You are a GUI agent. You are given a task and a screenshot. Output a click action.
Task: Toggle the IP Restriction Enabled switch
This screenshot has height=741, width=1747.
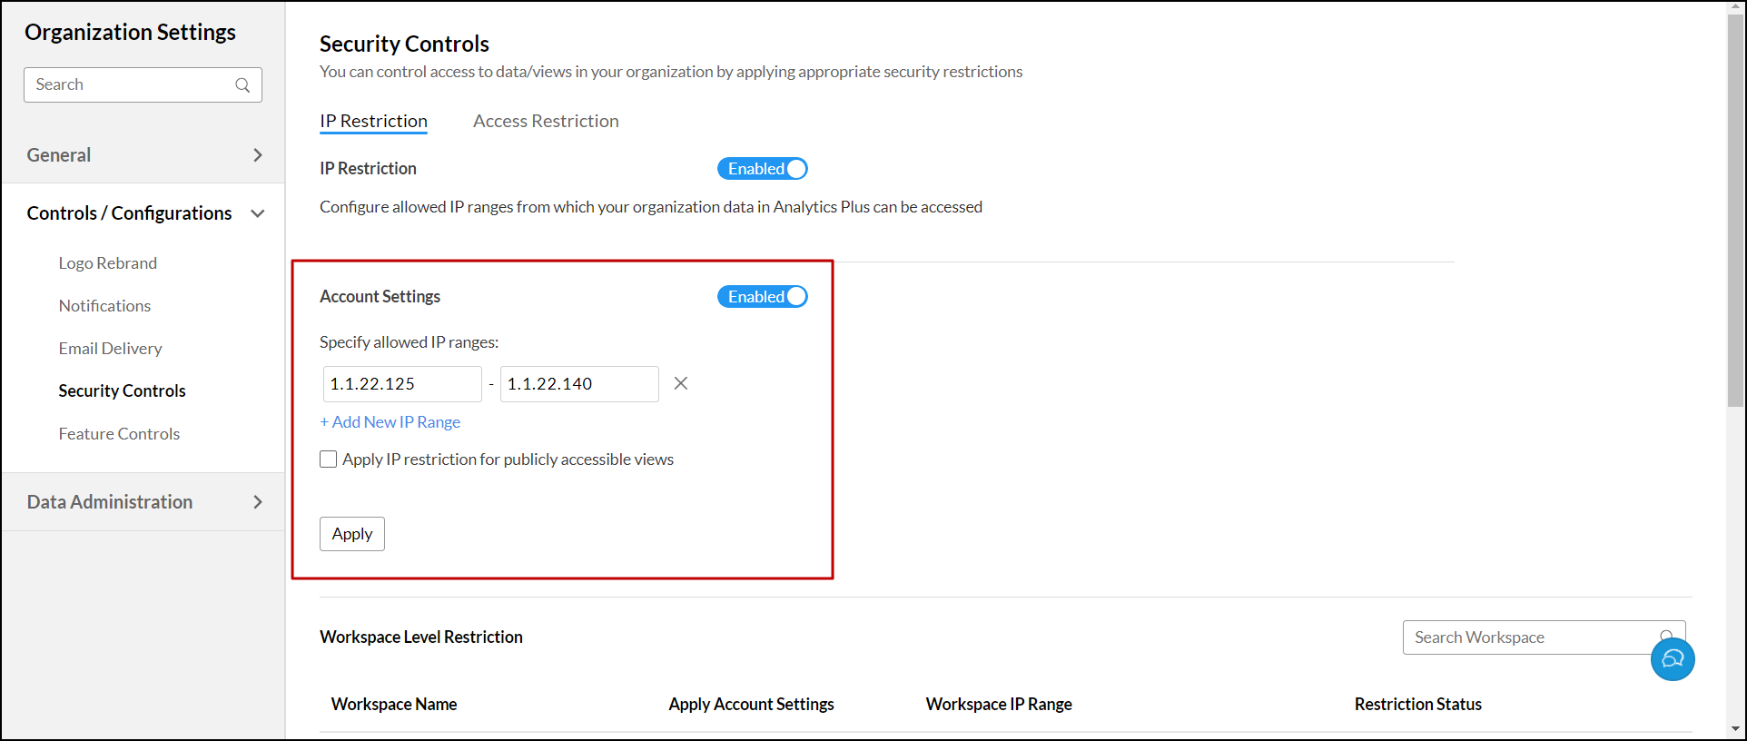tap(763, 169)
